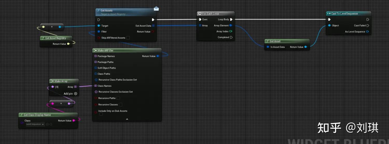Click Recursive Classes Exclusion Set pin

(x=96, y=92)
